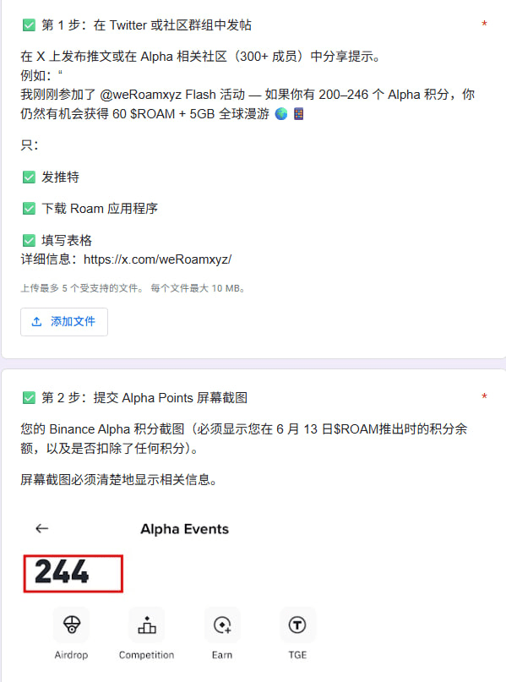Screen dimensions: 506x682
Task: Click the upload arrow icon in 添加文件
Action: pos(36,322)
